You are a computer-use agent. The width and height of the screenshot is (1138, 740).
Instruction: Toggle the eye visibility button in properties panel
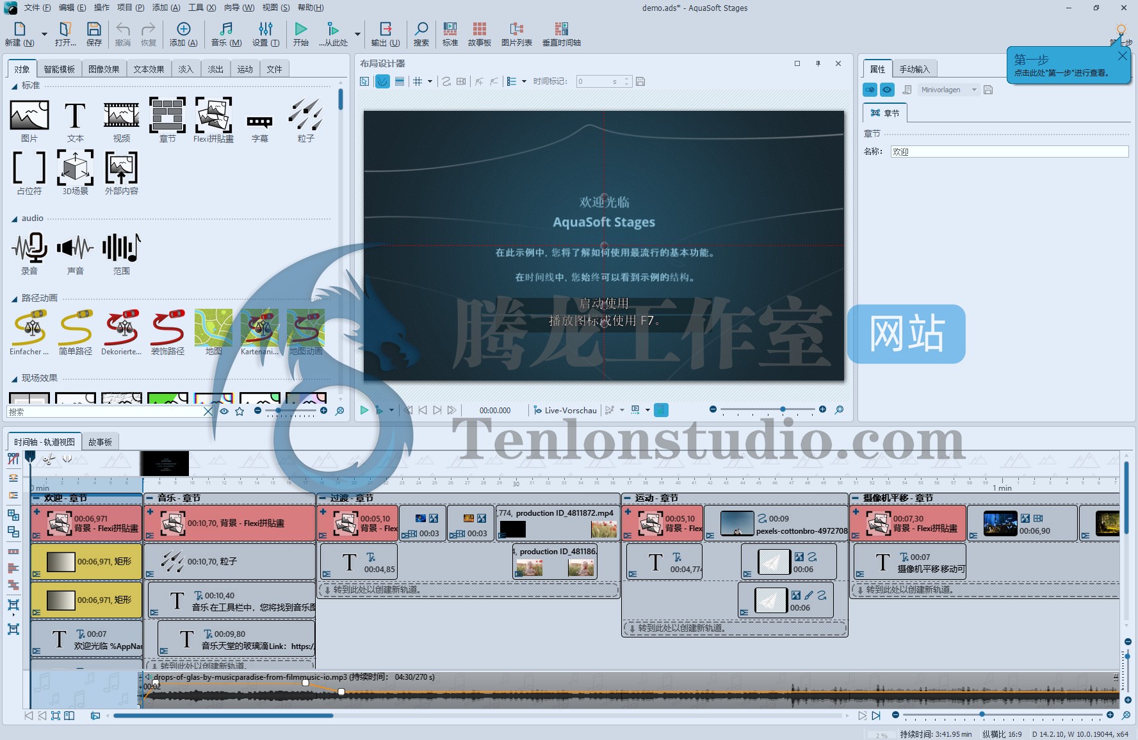pyautogui.click(x=887, y=90)
